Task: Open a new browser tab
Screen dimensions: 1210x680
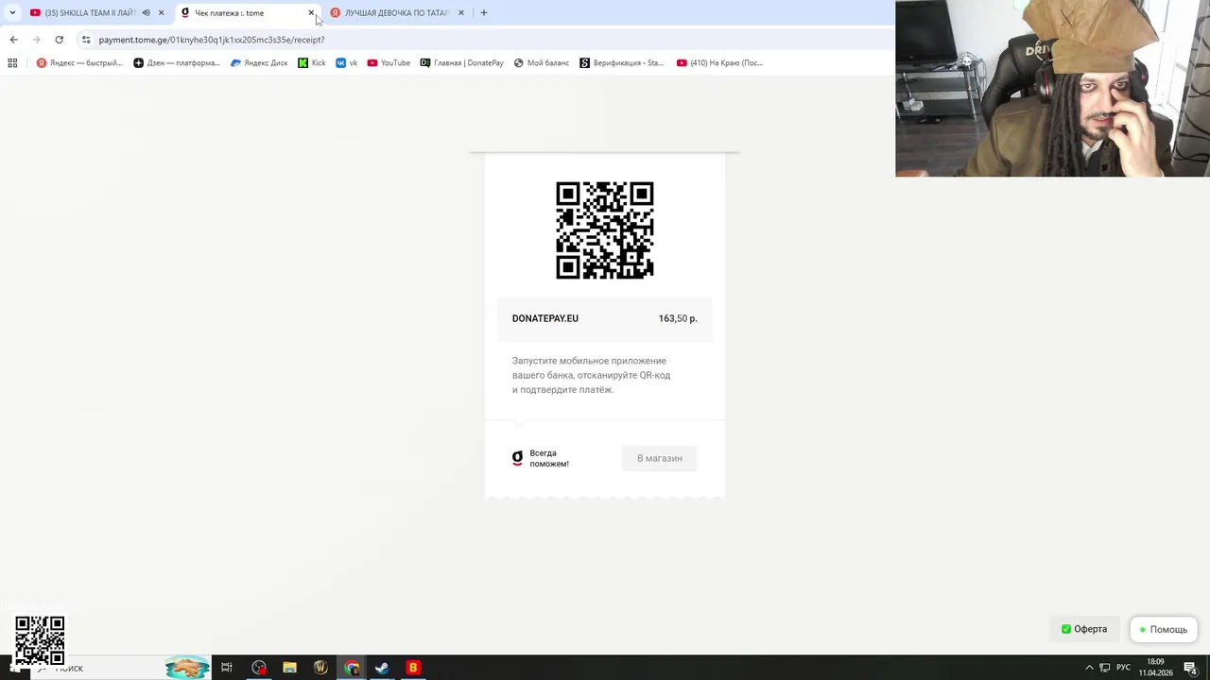Action: point(484,13)
